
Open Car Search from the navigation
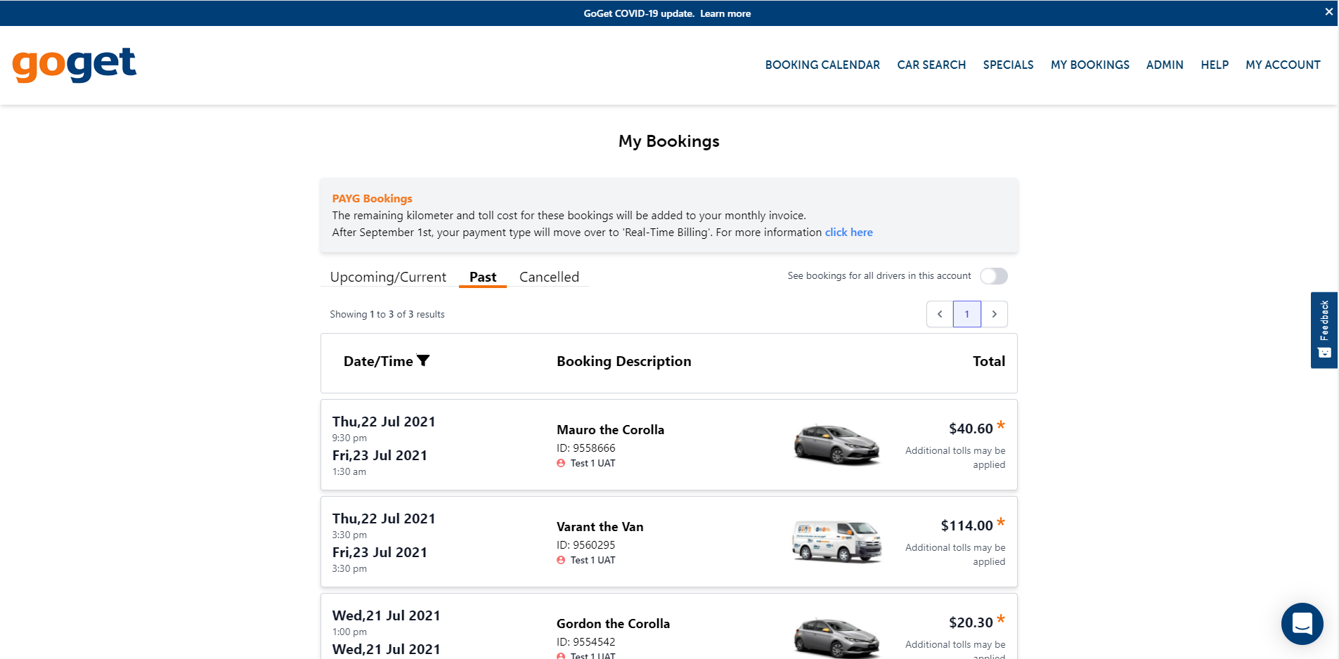tap(931, 65)
